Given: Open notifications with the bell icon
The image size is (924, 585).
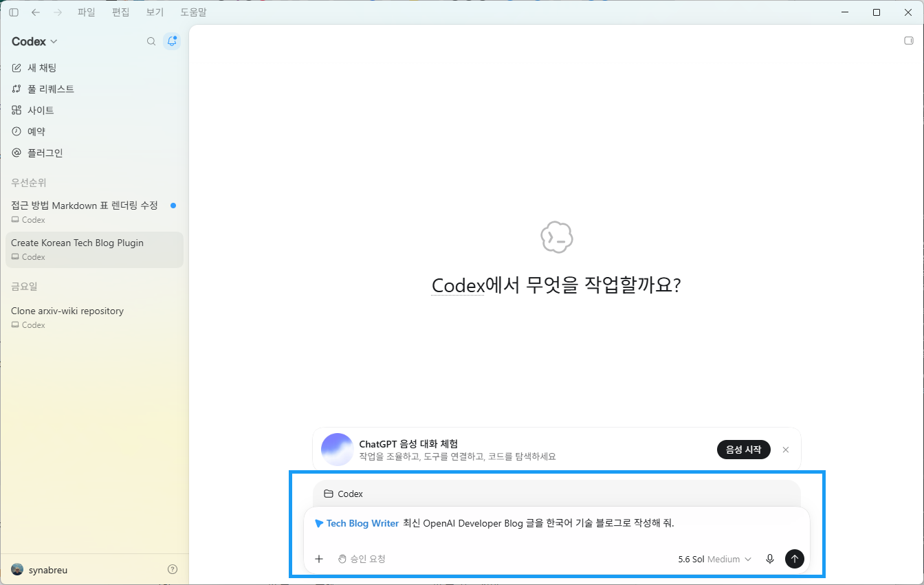Looking at the screenshot, I should (x=172, y=41).
